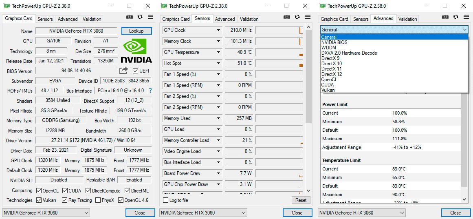This screenshot has width=473, height=219.
Task: Click scroll down arrow in Sensors window
Action: pyautogui.click(x=308, y=191)
